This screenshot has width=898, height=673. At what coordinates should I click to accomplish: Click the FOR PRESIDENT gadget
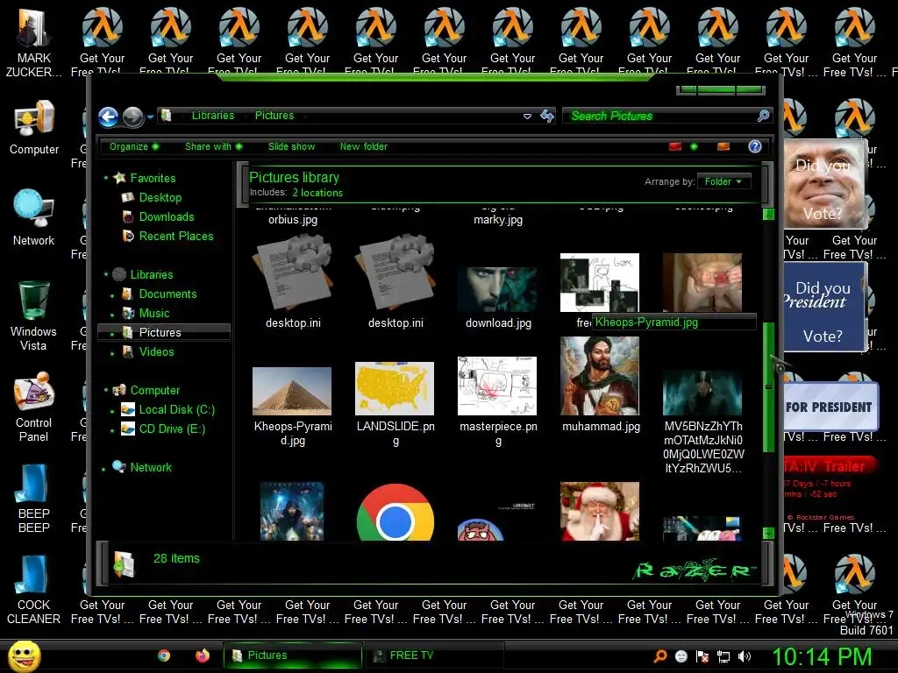[830, 407]
